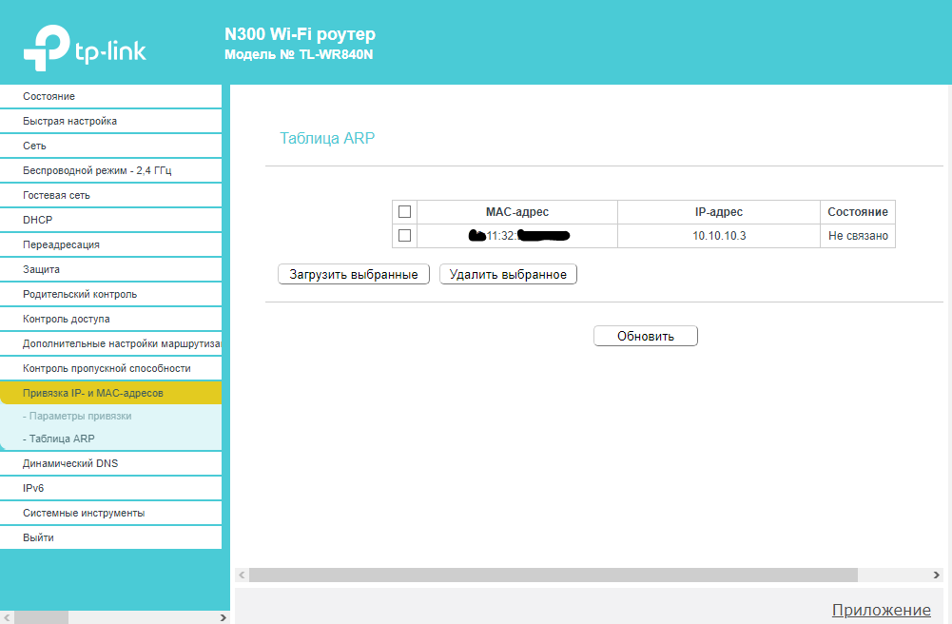Screen dimensions: 952x624
Task: Open Дополнительные настройки маршрутизации
Action: (110, 343)
